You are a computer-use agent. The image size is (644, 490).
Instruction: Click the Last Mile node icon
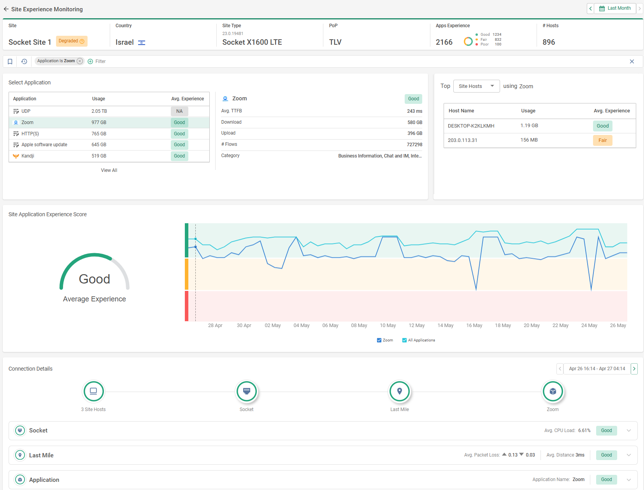400,391
